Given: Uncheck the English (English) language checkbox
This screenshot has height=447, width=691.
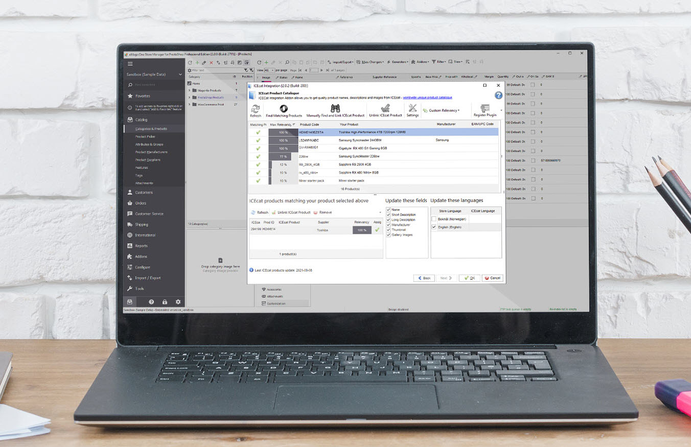Looking at the screenshot, I should click(434, 227).
